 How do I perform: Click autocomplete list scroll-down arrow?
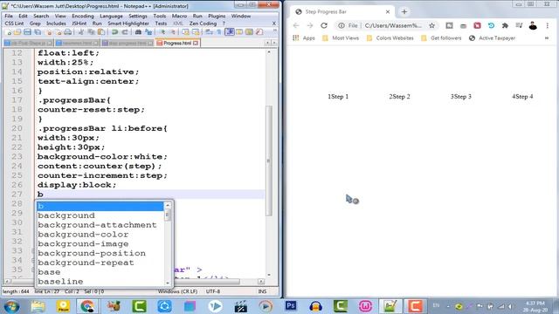point(168,283)
